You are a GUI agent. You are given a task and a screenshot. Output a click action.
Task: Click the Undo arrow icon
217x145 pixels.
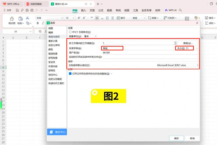pyautogui.click(x=37, y=10)
